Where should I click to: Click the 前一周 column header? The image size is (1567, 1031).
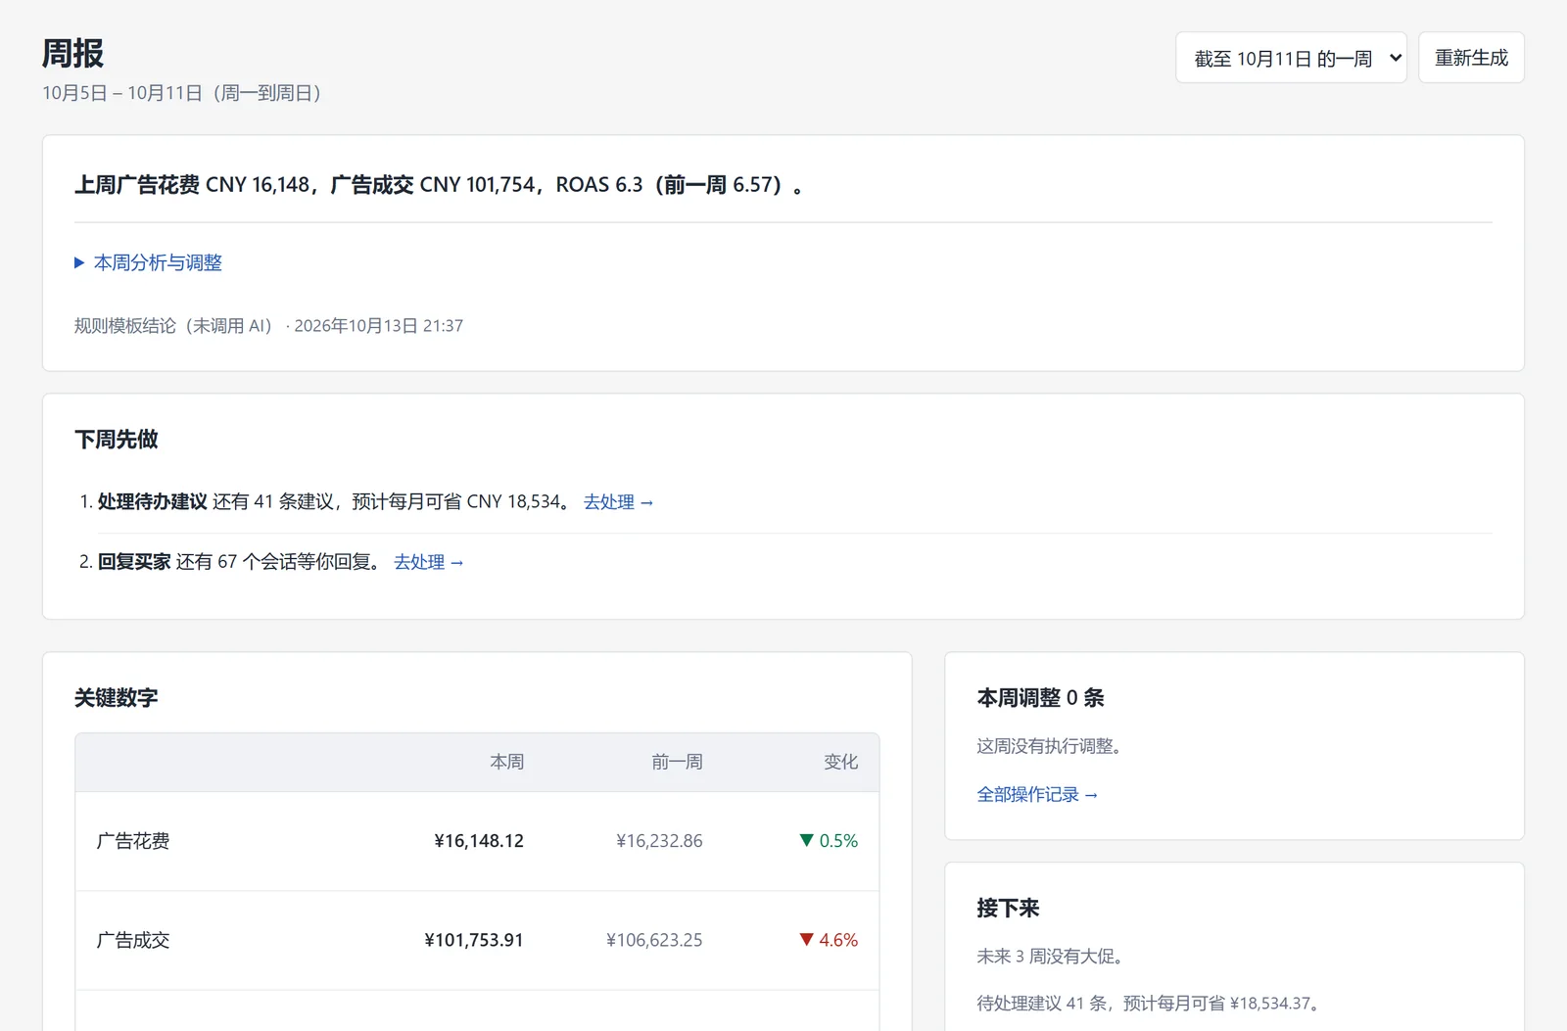(x=677, y=762)
